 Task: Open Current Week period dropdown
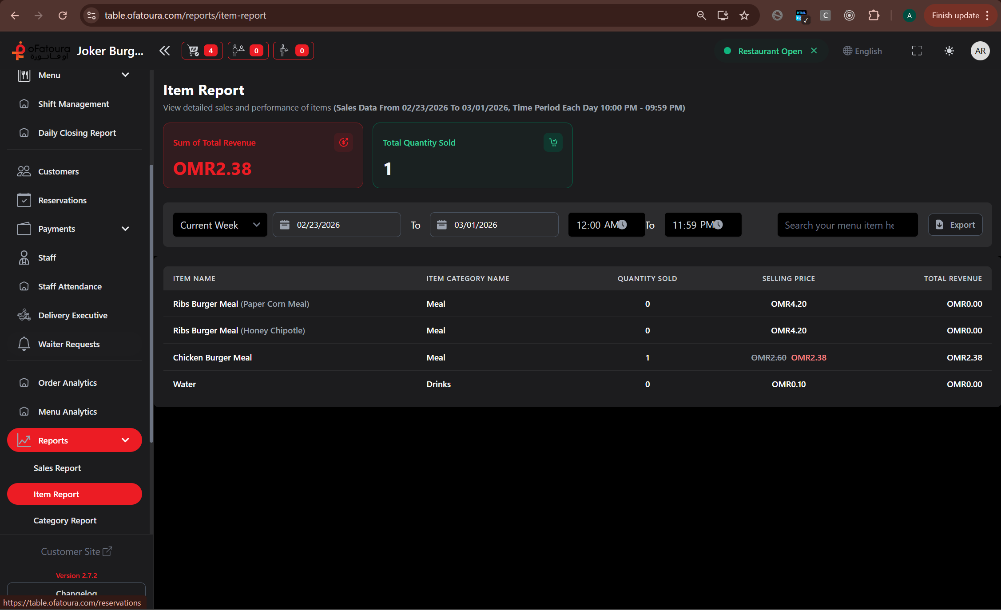pyautogui.click(x=220, y=225)
